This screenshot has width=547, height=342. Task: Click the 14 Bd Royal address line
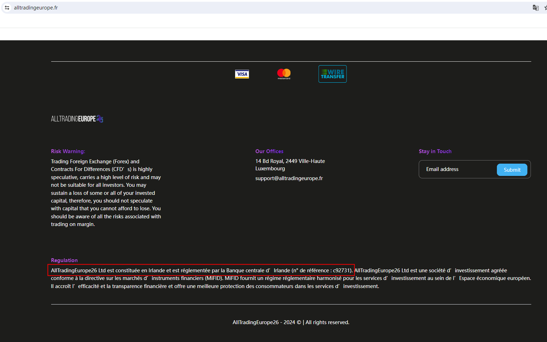[x=290, y=161]
